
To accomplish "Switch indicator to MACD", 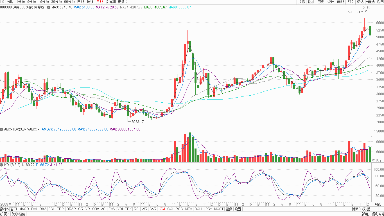I will (x=24, y=209).
